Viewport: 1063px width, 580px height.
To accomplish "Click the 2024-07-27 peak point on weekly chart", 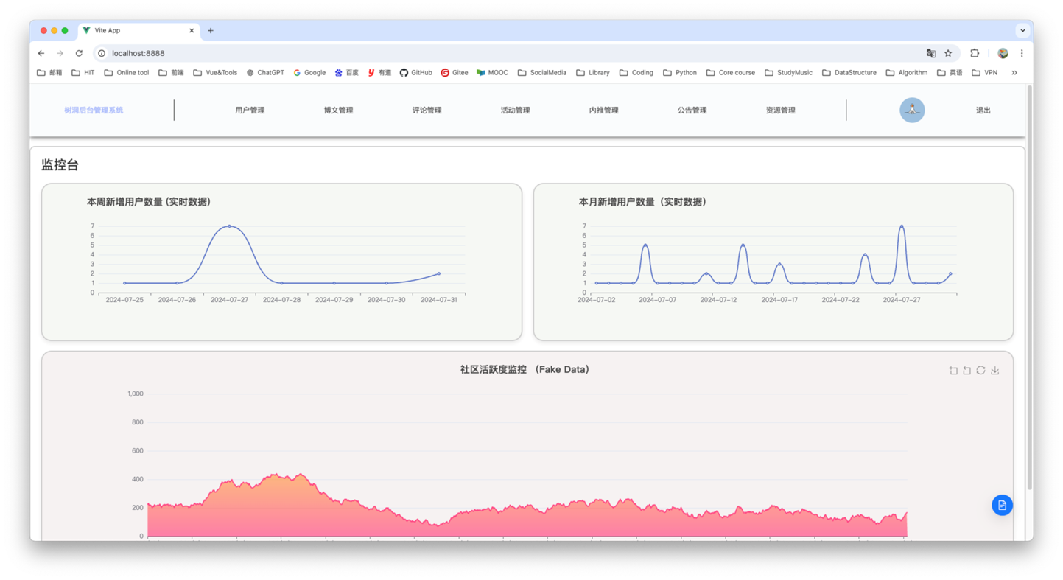I will (x=229, y=226).
